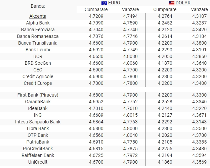Click BCR euro selling rate 4.8080
This screenshot has width=210, height=168.
tap(130, 56)
